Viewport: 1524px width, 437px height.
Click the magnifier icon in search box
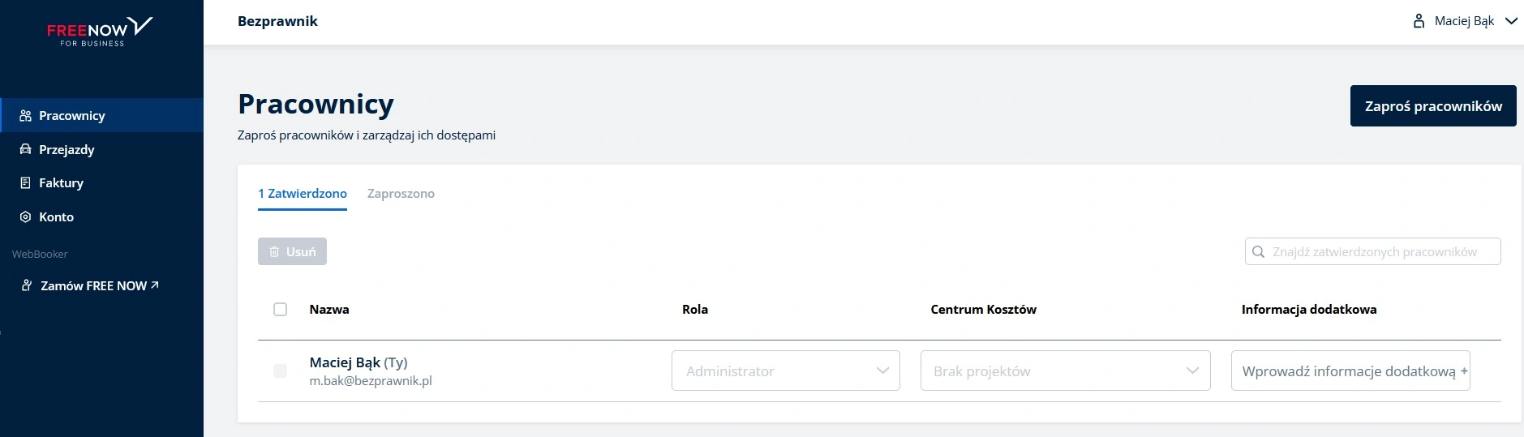(1259, 252)
